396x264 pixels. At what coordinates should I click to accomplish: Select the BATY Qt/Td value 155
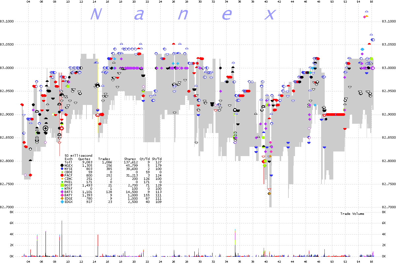coord(147,195)
